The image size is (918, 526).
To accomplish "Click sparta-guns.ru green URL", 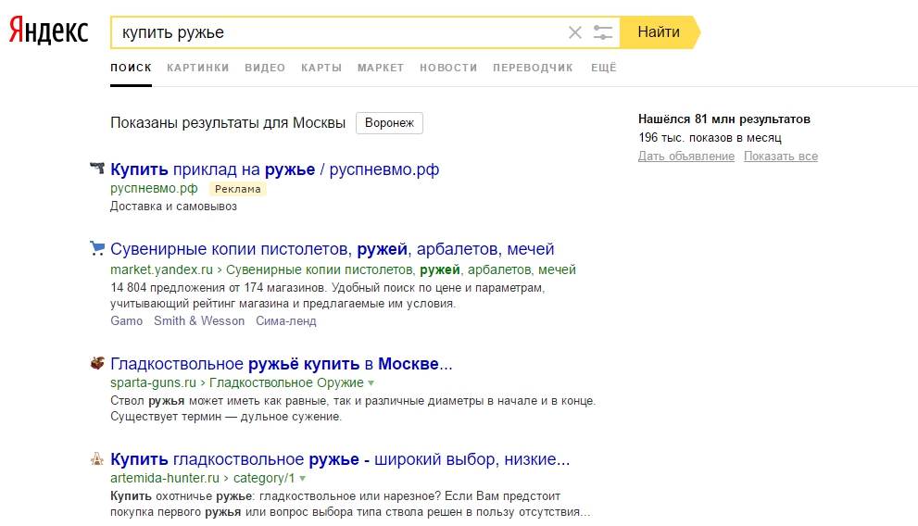I will pyautogui.click(x=154, y=382).
